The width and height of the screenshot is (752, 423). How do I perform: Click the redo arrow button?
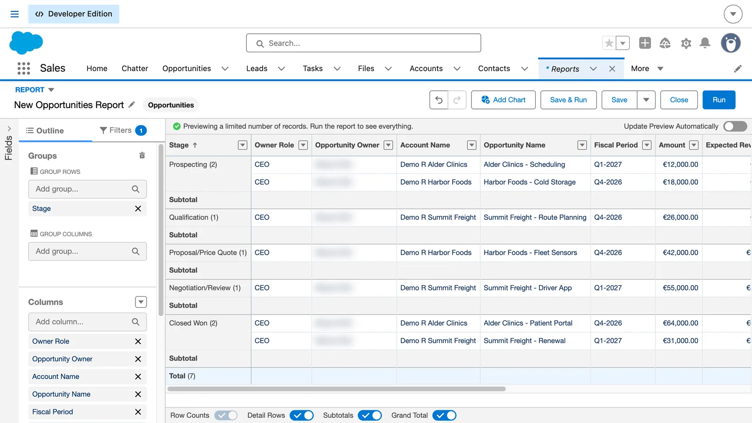tap(457, 100)
